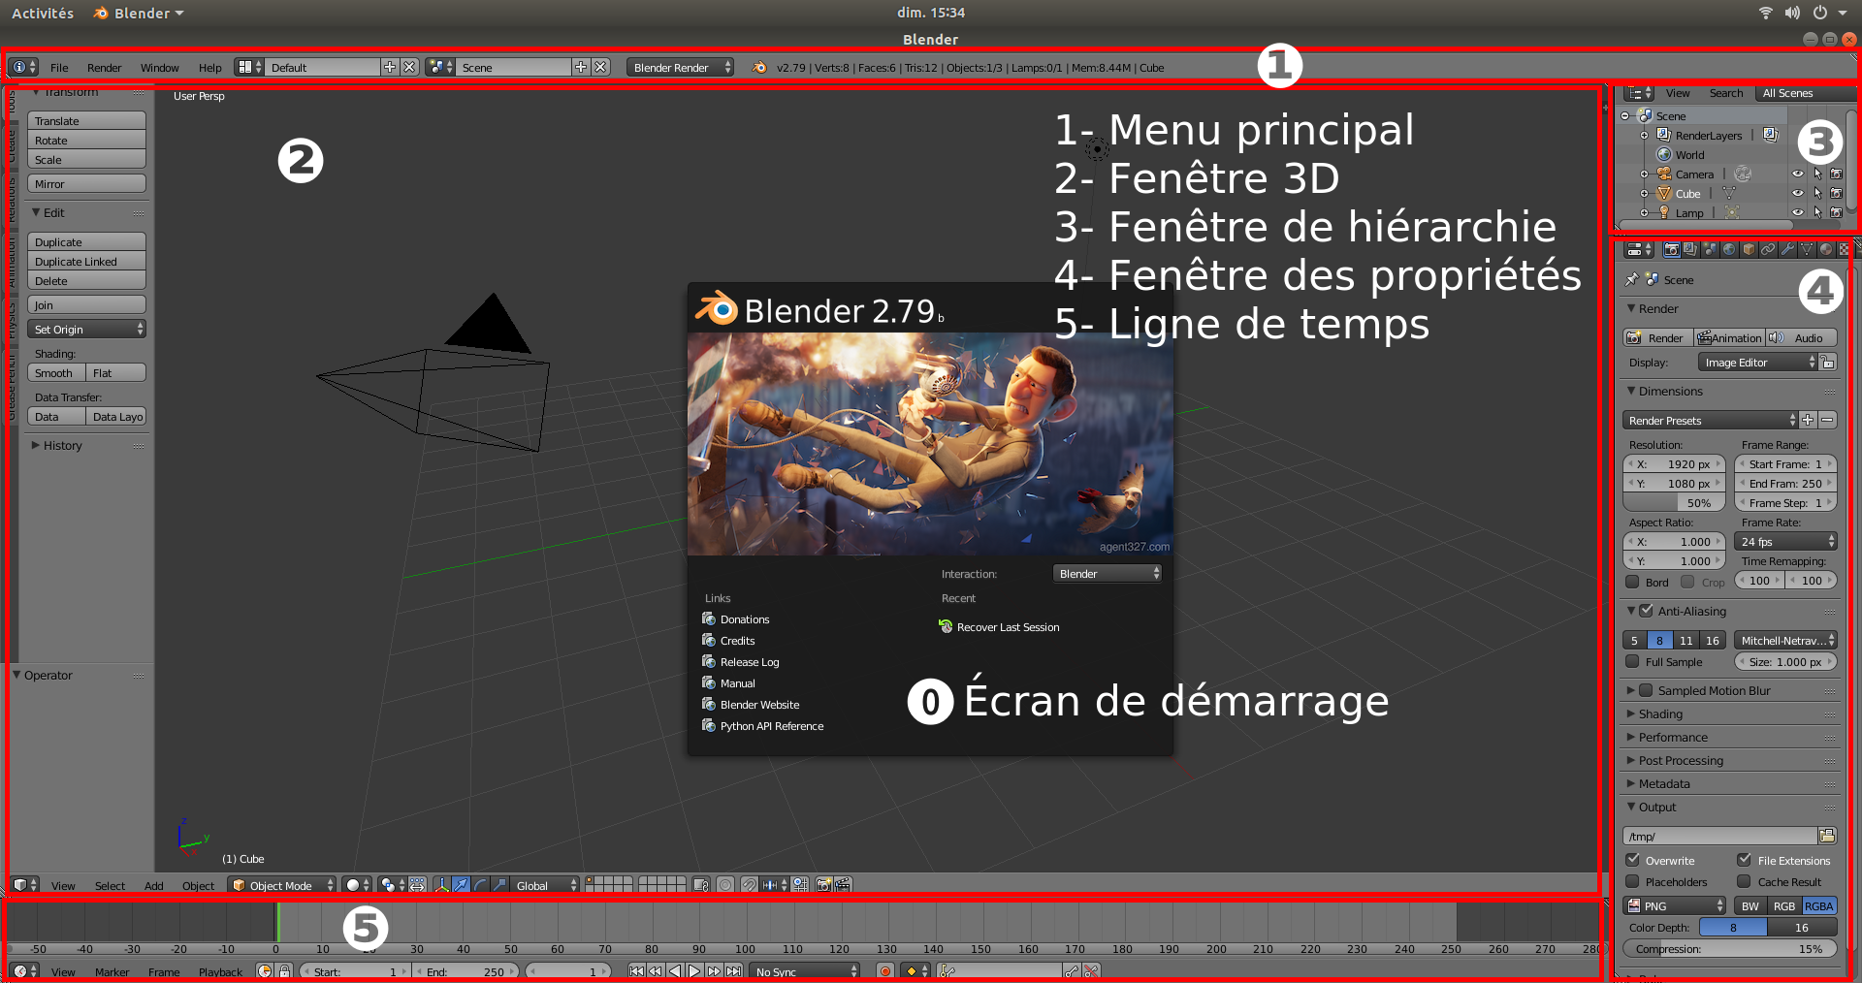Expand the Post Processing panel
The width and height of the screenshot is (1862, 983).
1680,760
